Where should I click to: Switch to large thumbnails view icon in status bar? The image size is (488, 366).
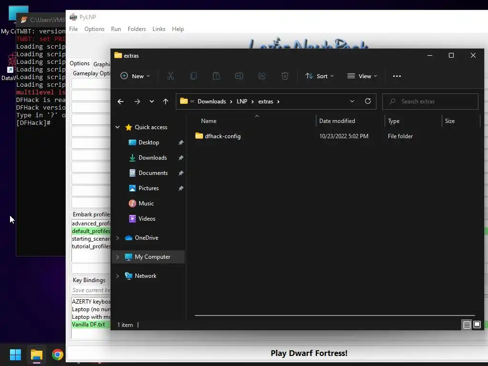coord(477,325)
